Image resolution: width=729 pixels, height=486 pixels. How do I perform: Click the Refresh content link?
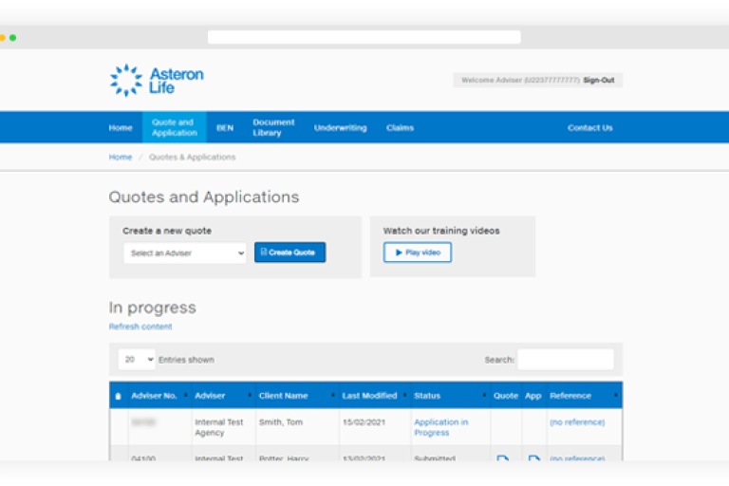(x=140, y=327)
